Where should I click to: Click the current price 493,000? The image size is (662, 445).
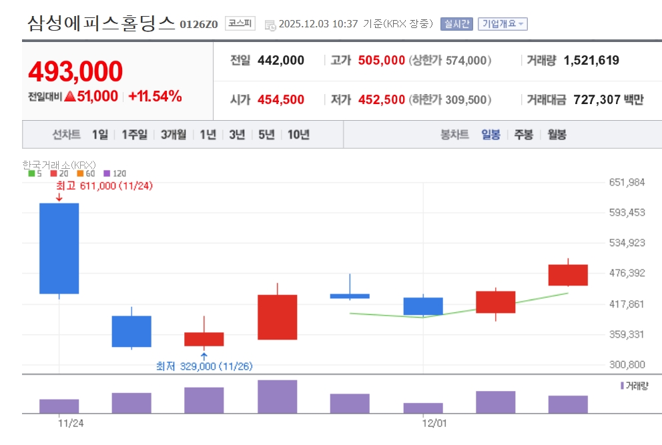[x=75, y=71]
